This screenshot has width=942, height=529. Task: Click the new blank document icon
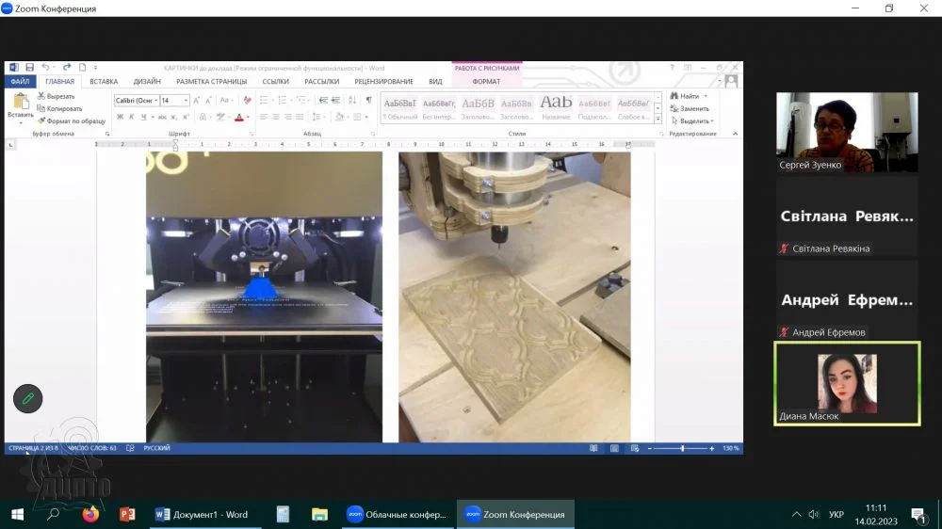tap(82, 67)
